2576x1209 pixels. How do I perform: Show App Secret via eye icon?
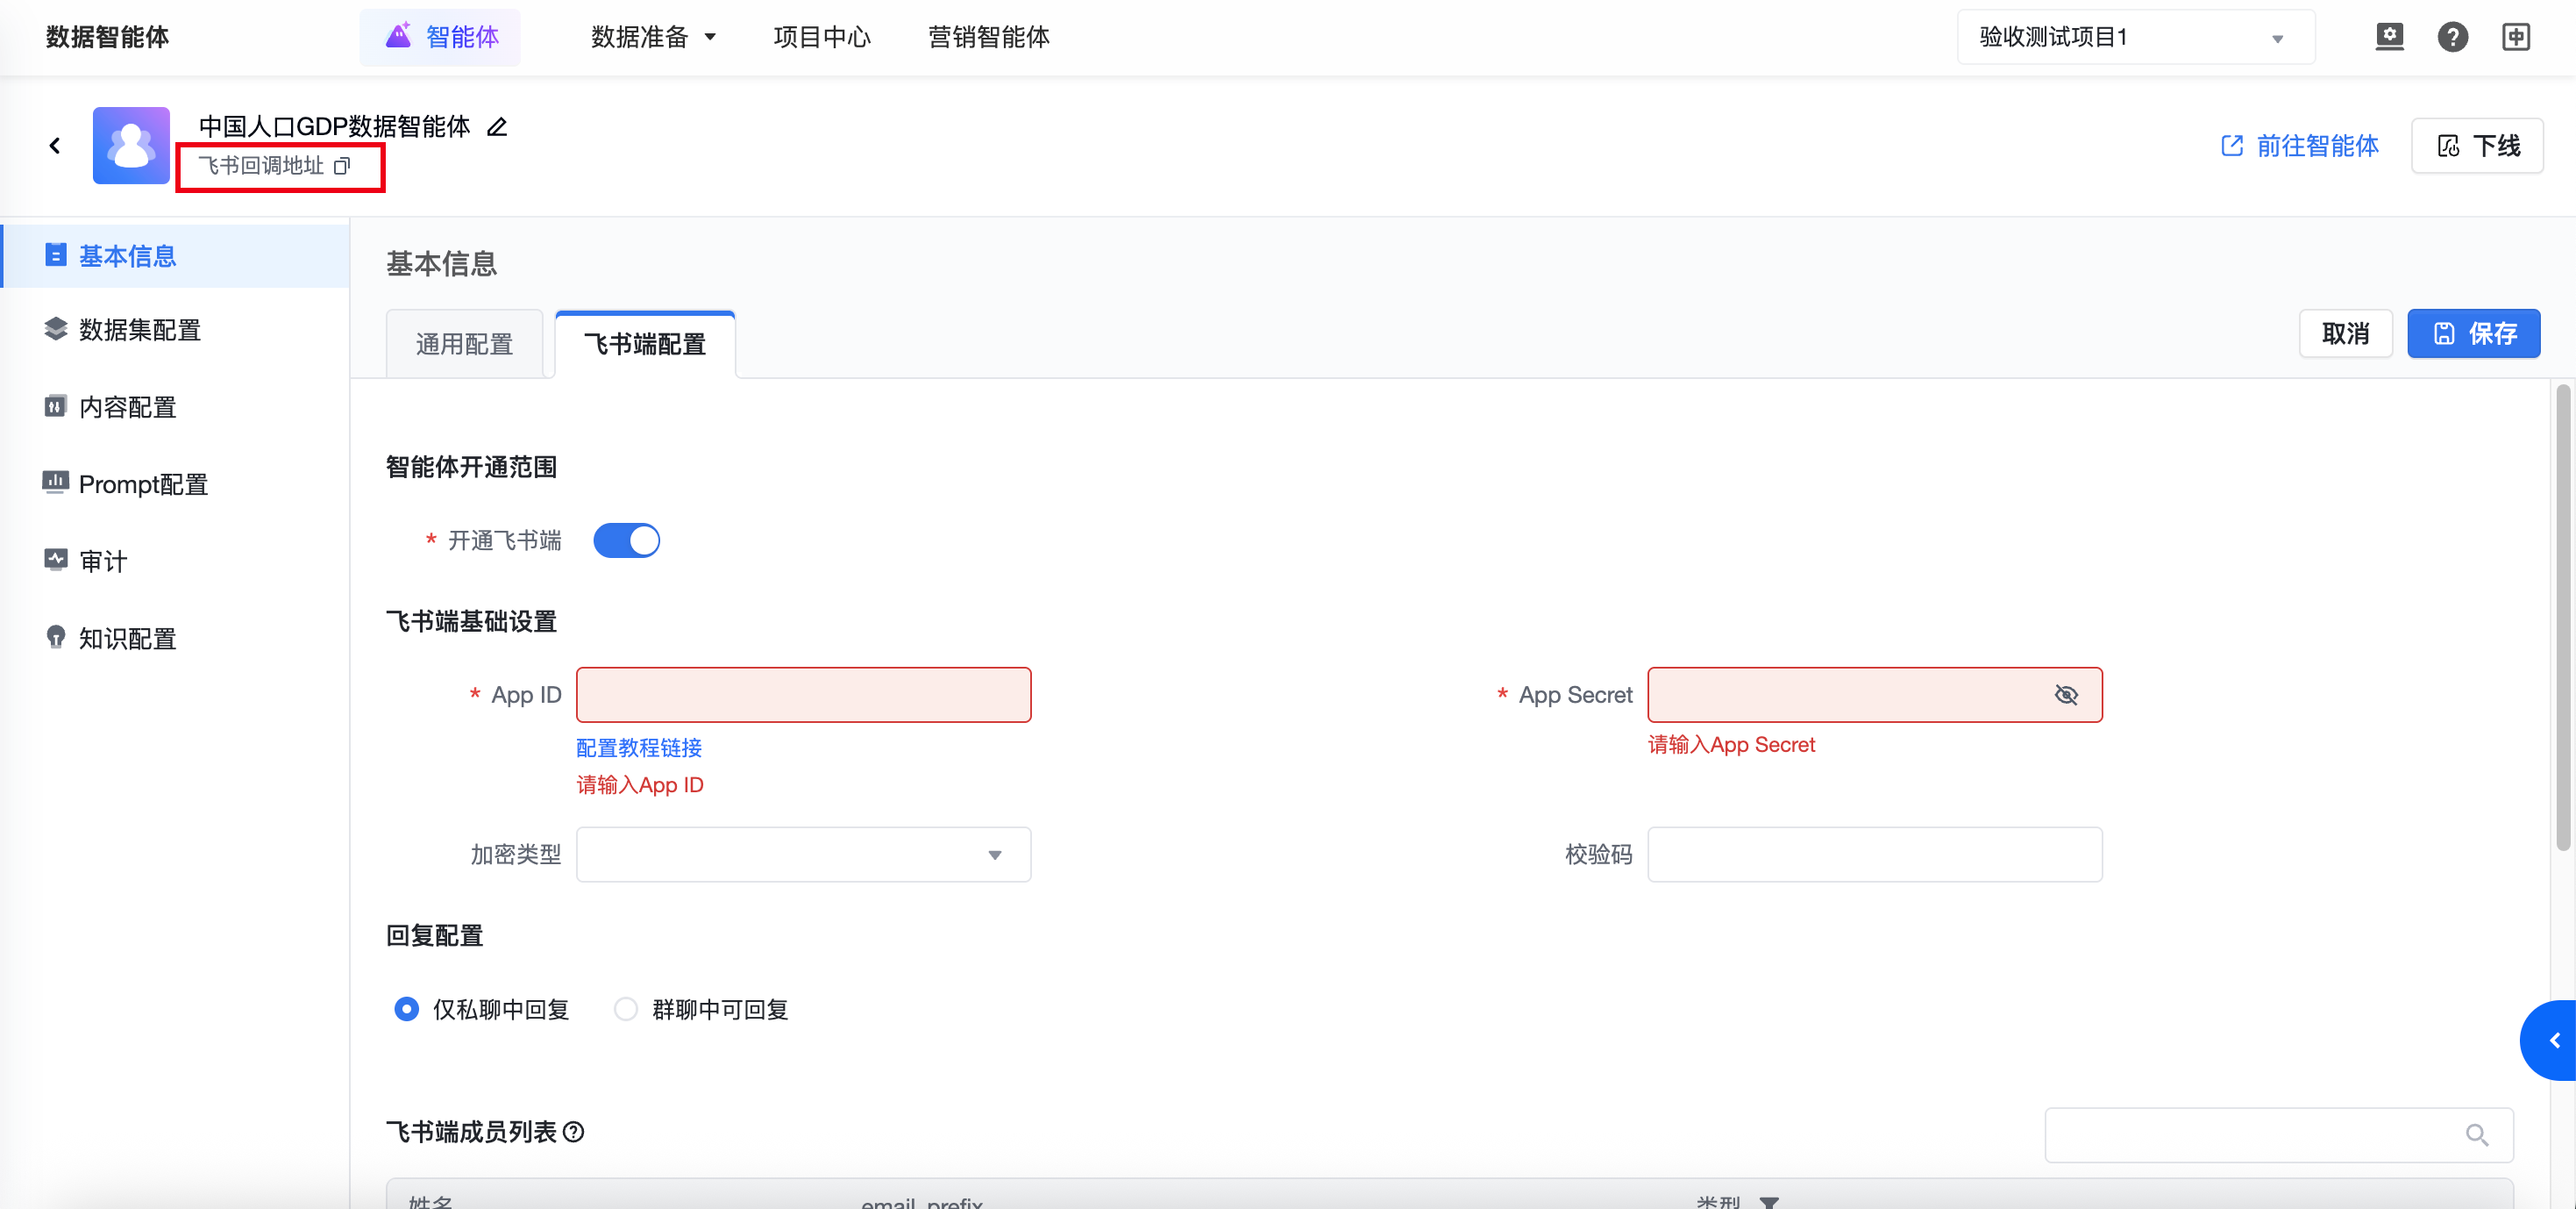tap(2065, 695)
